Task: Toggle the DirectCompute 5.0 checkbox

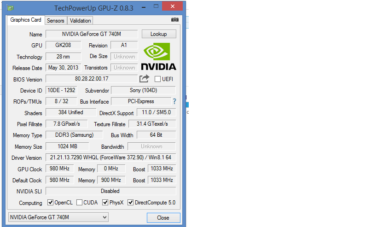Action: 131,203
